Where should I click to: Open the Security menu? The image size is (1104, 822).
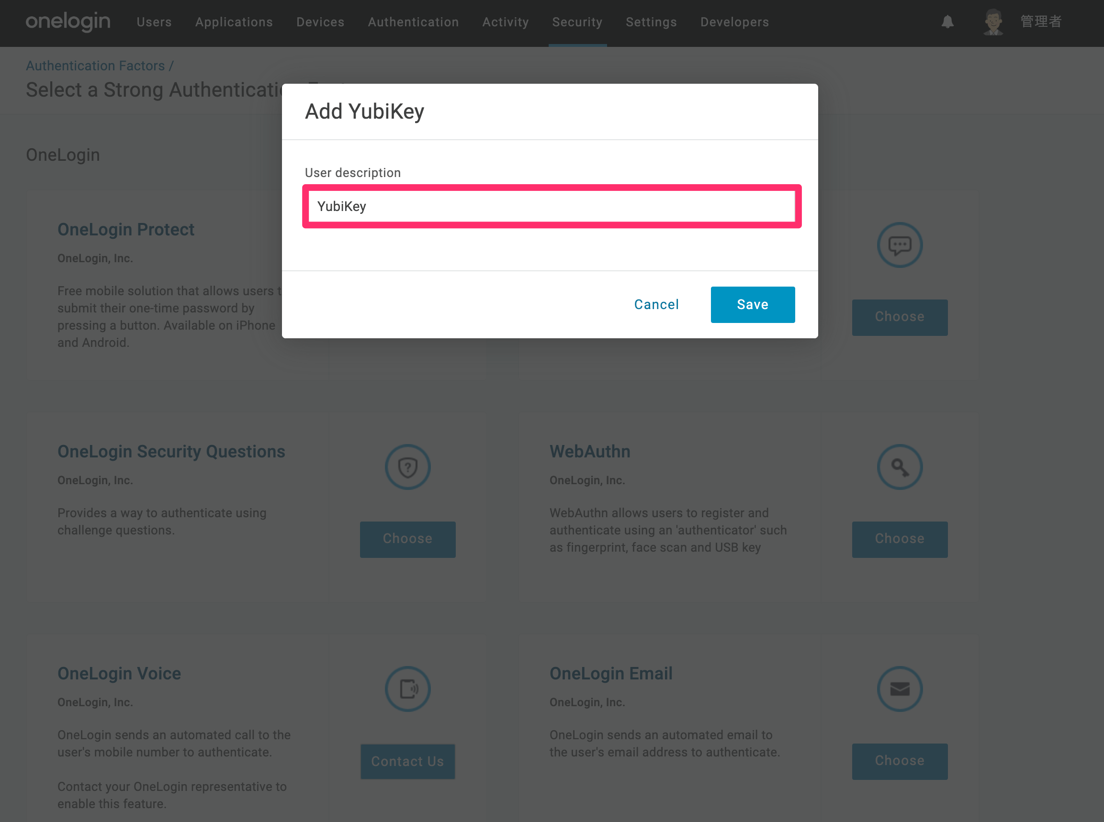click(577, 22)
